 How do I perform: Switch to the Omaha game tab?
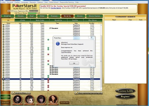pos(21,16)
